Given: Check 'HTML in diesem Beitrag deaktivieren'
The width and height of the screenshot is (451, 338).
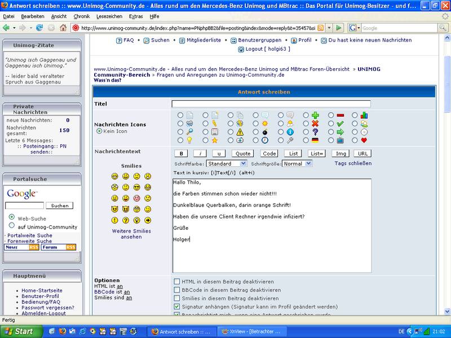Looking at the screenshot, I should (x=177, y=281).
